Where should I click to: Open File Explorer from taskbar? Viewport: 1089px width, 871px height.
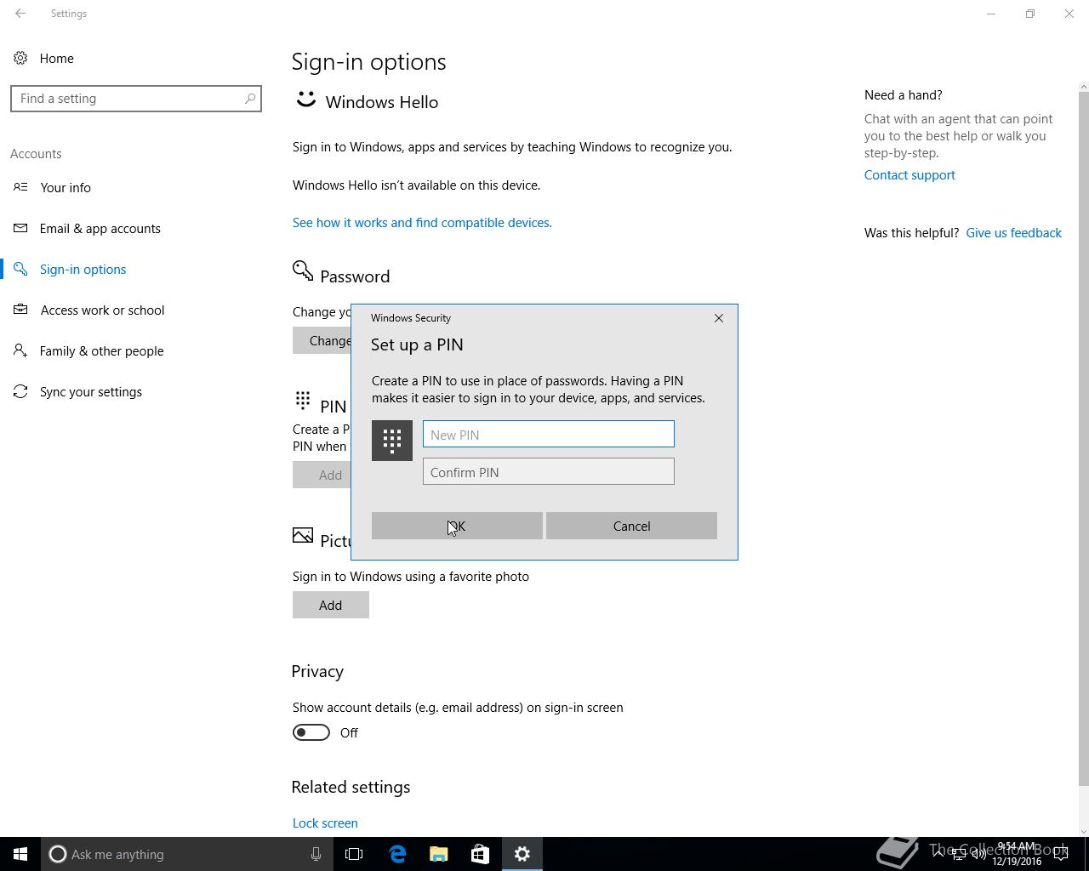click(439, 854)
